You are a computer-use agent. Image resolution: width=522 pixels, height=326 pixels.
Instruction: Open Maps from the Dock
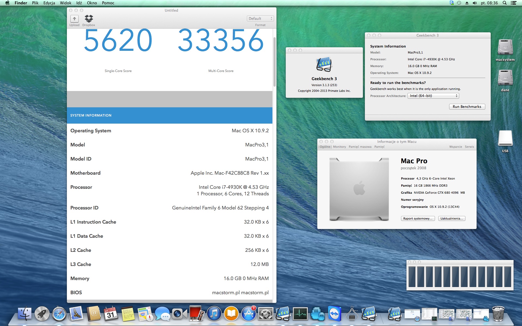pos(145,314)
